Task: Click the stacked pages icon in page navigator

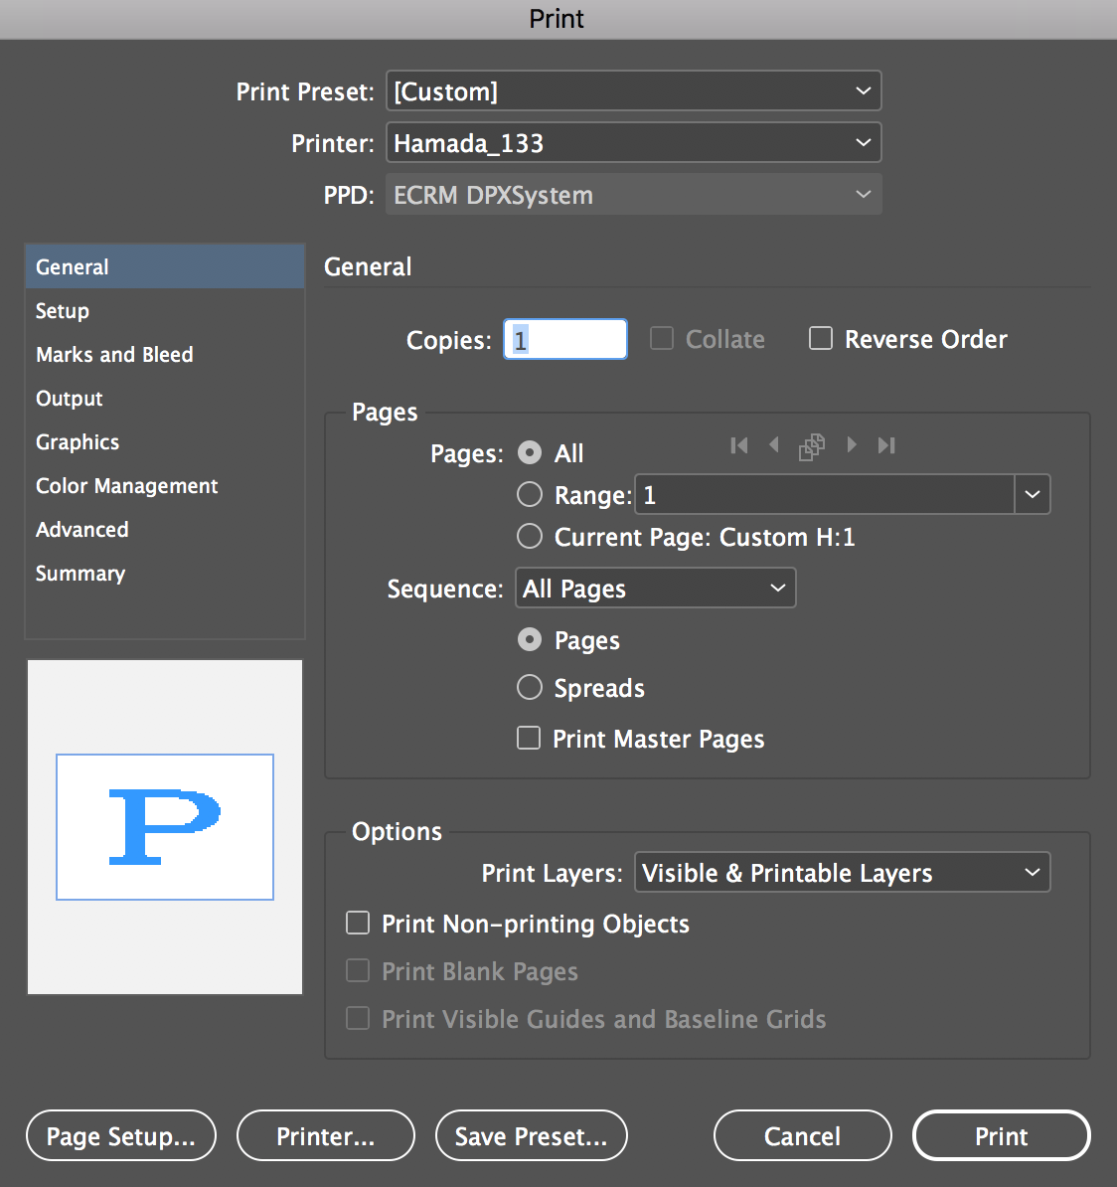Action: click(x=812, y=446)
